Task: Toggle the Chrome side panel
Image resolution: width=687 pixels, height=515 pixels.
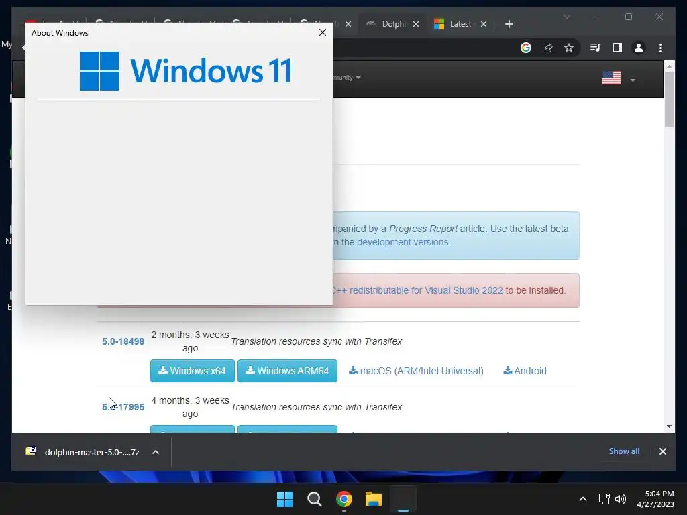Action: (617, 48)
